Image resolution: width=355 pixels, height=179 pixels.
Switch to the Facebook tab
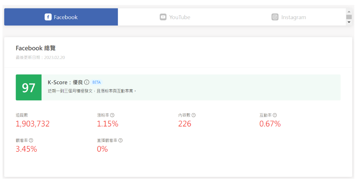[x=61, y=17]
